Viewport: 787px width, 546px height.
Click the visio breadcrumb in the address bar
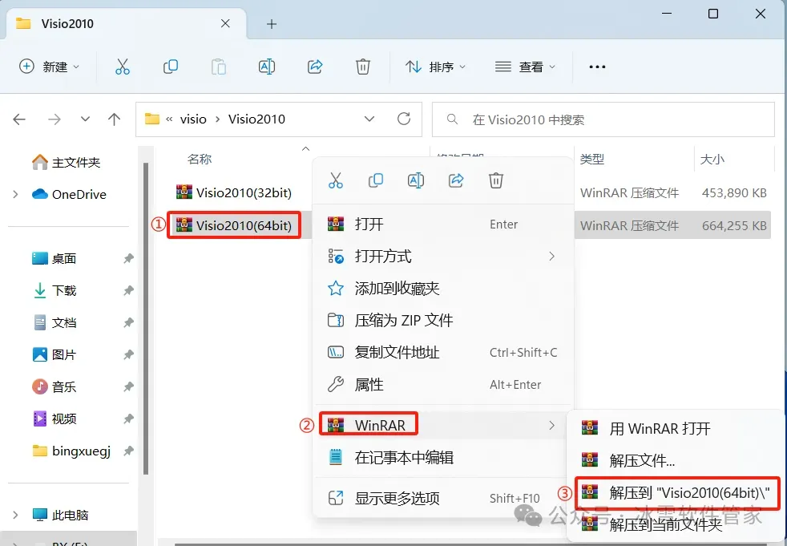(x=193, y=119)
